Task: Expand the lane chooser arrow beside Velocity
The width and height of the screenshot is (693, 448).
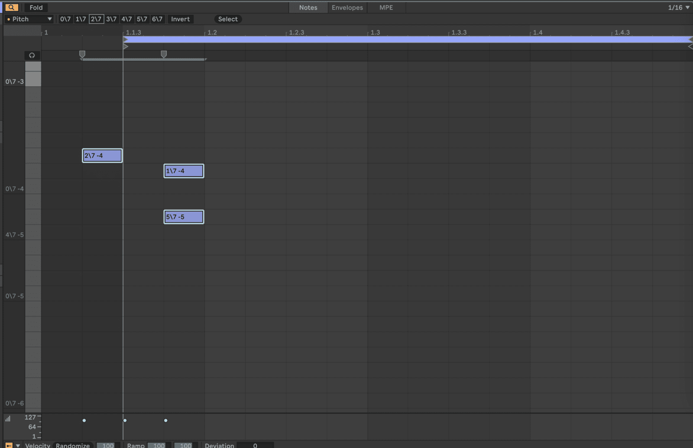Action: click(18, 445)
